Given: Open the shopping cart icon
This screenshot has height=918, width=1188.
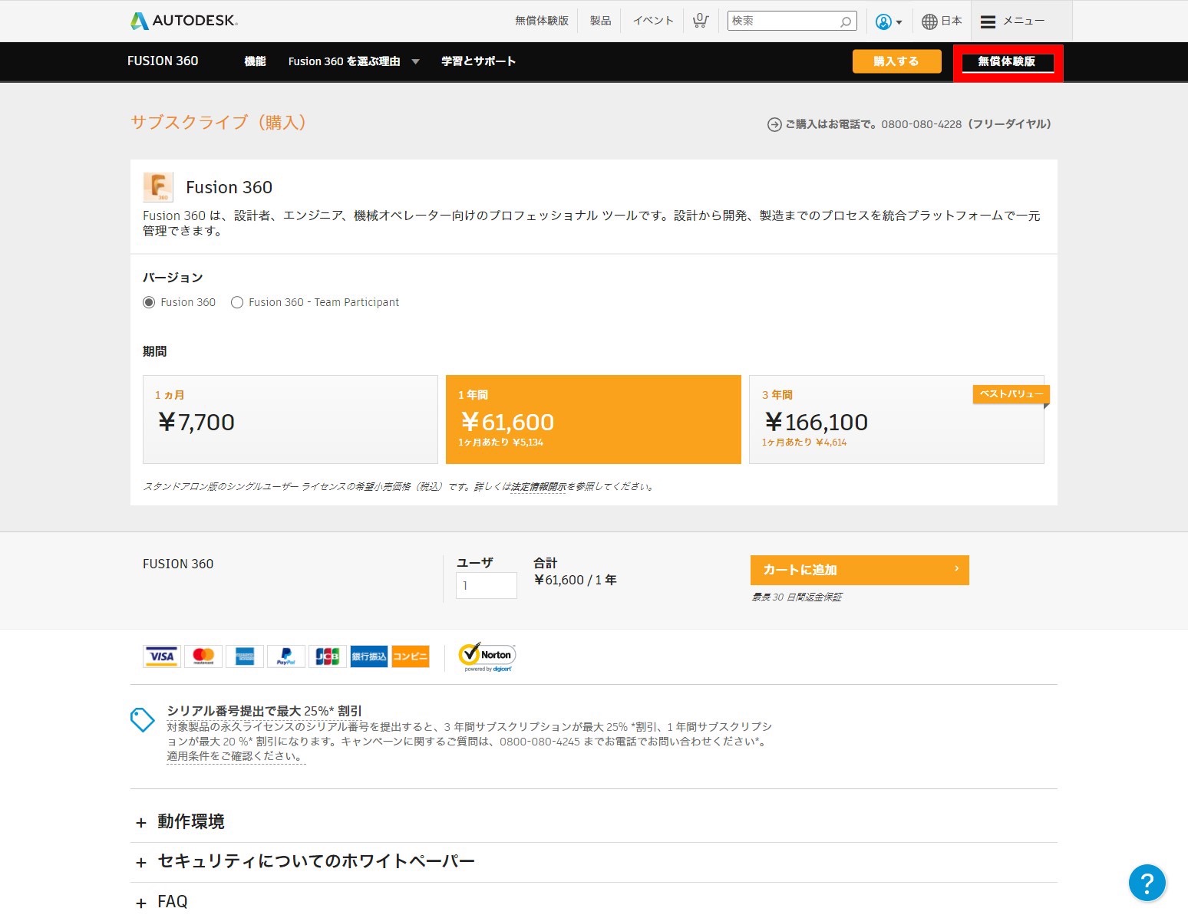Looking at the screenshot, I should click(x=700, y=21).
